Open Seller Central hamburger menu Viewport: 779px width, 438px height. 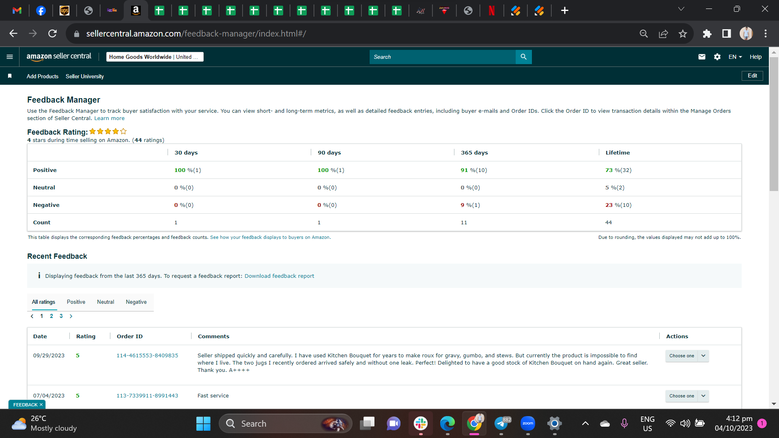coord(10,57)
